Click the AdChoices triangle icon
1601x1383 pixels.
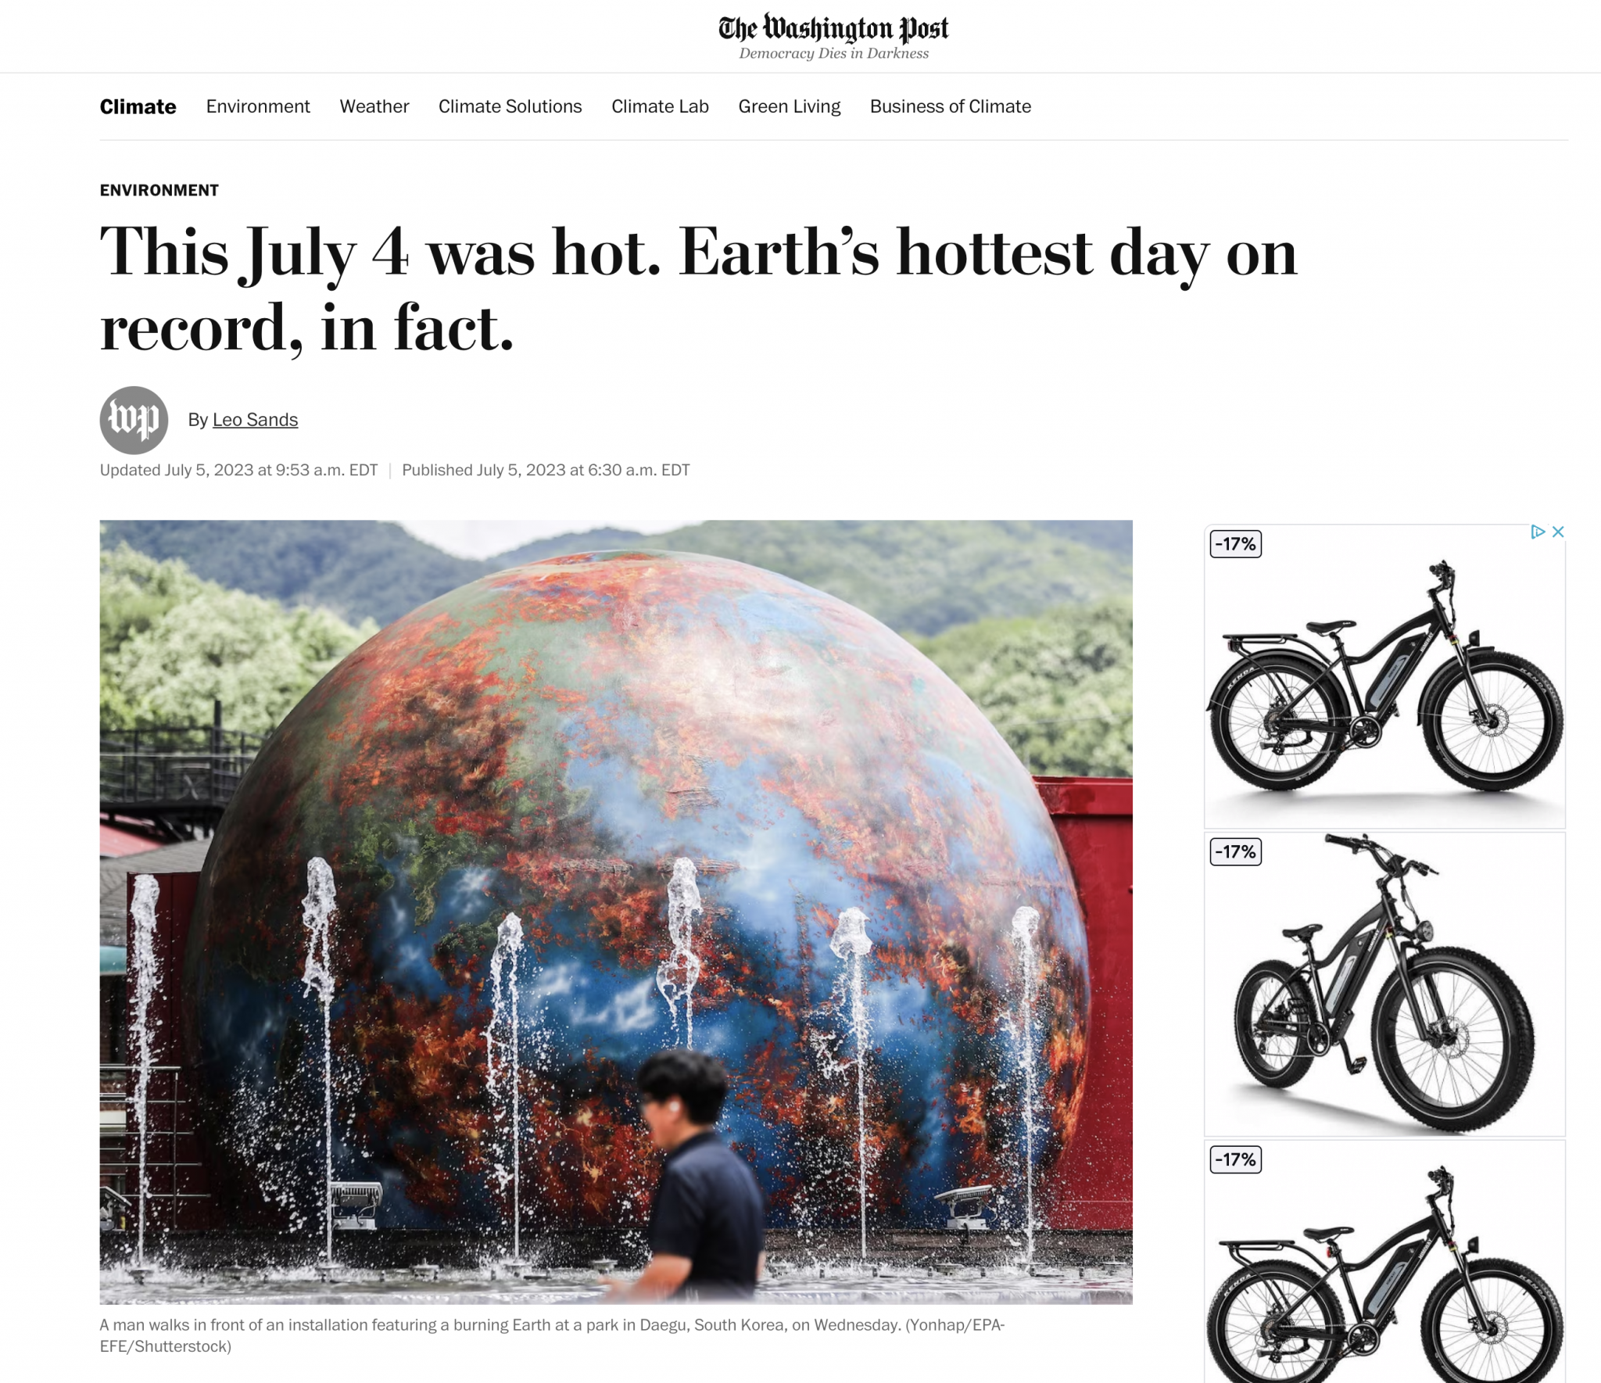pyautogui.click(x=1538, y=532)
